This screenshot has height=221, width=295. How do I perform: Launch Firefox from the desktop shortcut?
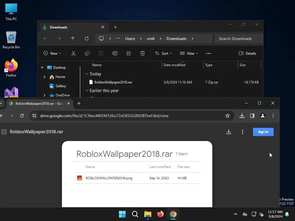pos(11,68)
